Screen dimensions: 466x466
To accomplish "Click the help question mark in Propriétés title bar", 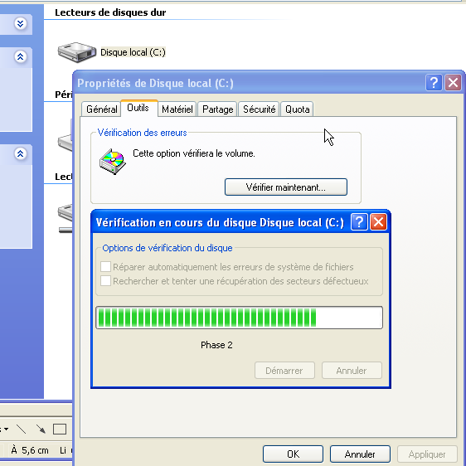I will tap(434, 82).
